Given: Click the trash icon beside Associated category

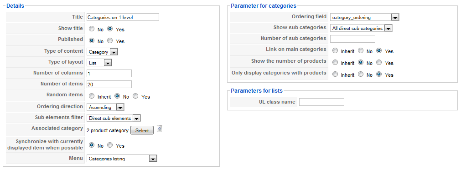Looking at the screenshot, I should click(x=159, y=129).
